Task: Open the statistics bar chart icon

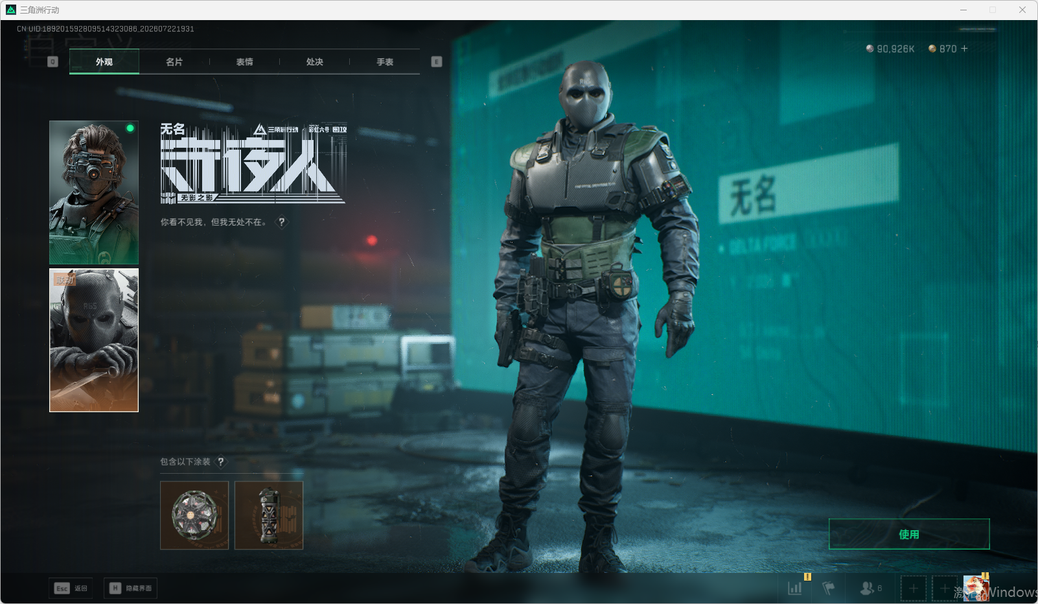Action: coord(794,588)
